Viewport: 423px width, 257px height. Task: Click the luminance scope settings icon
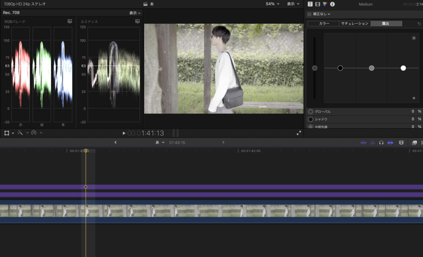pos(137,21)
